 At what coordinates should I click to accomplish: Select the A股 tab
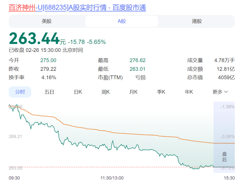121,21
